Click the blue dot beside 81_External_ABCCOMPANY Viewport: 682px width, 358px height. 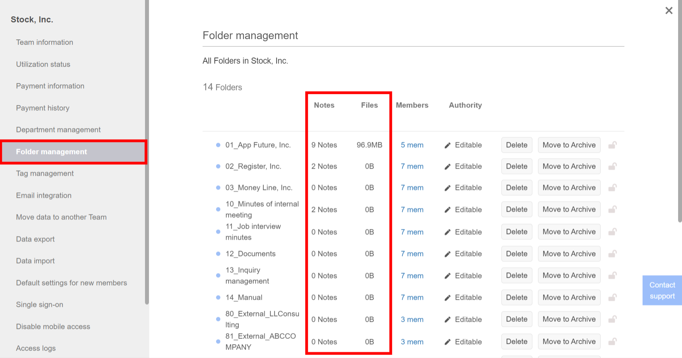[218, 341]
